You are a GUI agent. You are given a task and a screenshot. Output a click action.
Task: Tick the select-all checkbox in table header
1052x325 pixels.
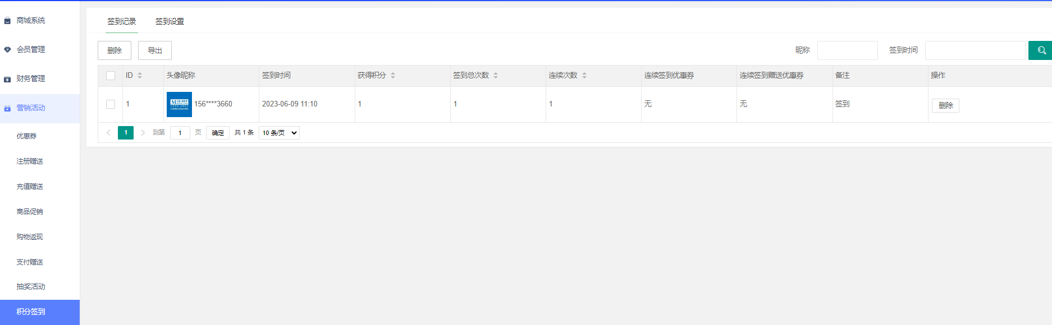[111, 76]
